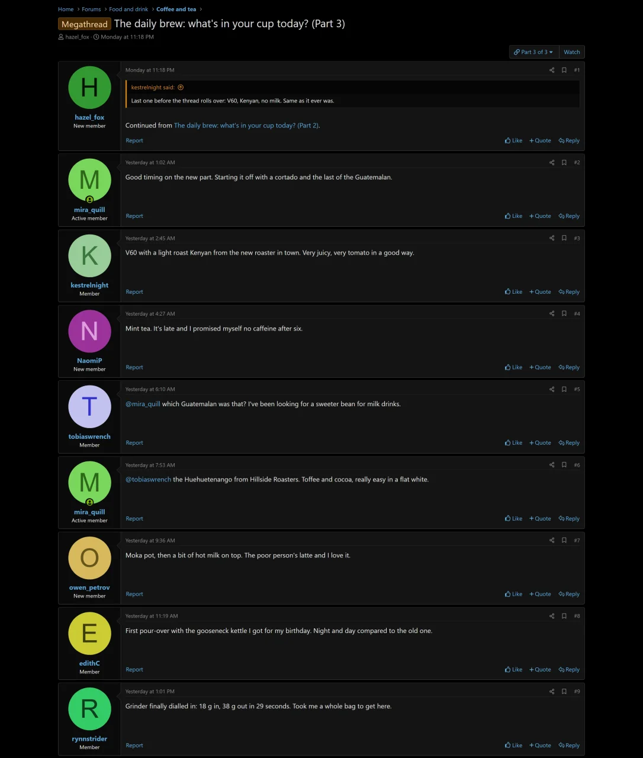Open Food and drink breadcrumb

click(x=128, y=9)
